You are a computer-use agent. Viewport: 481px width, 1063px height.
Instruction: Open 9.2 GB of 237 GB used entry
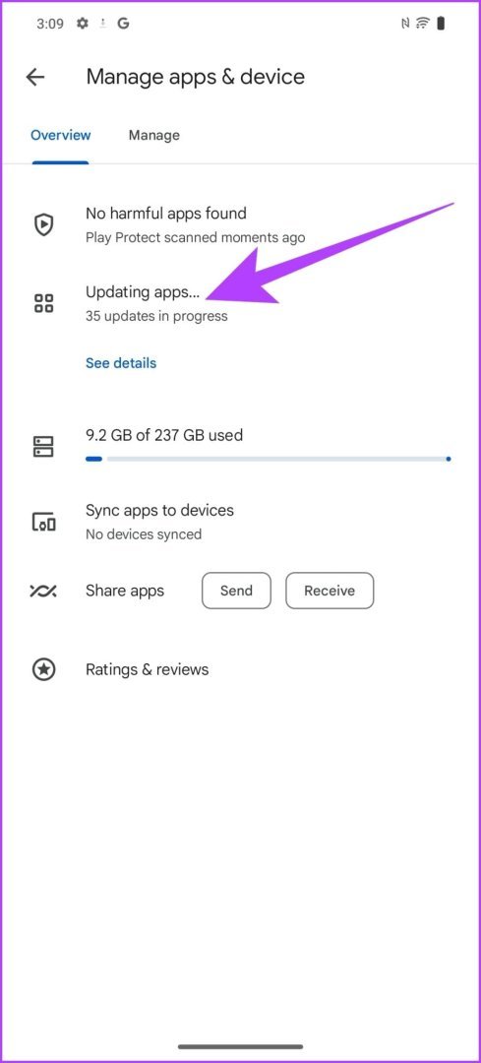pyautogui.click(x=240, y=446)
